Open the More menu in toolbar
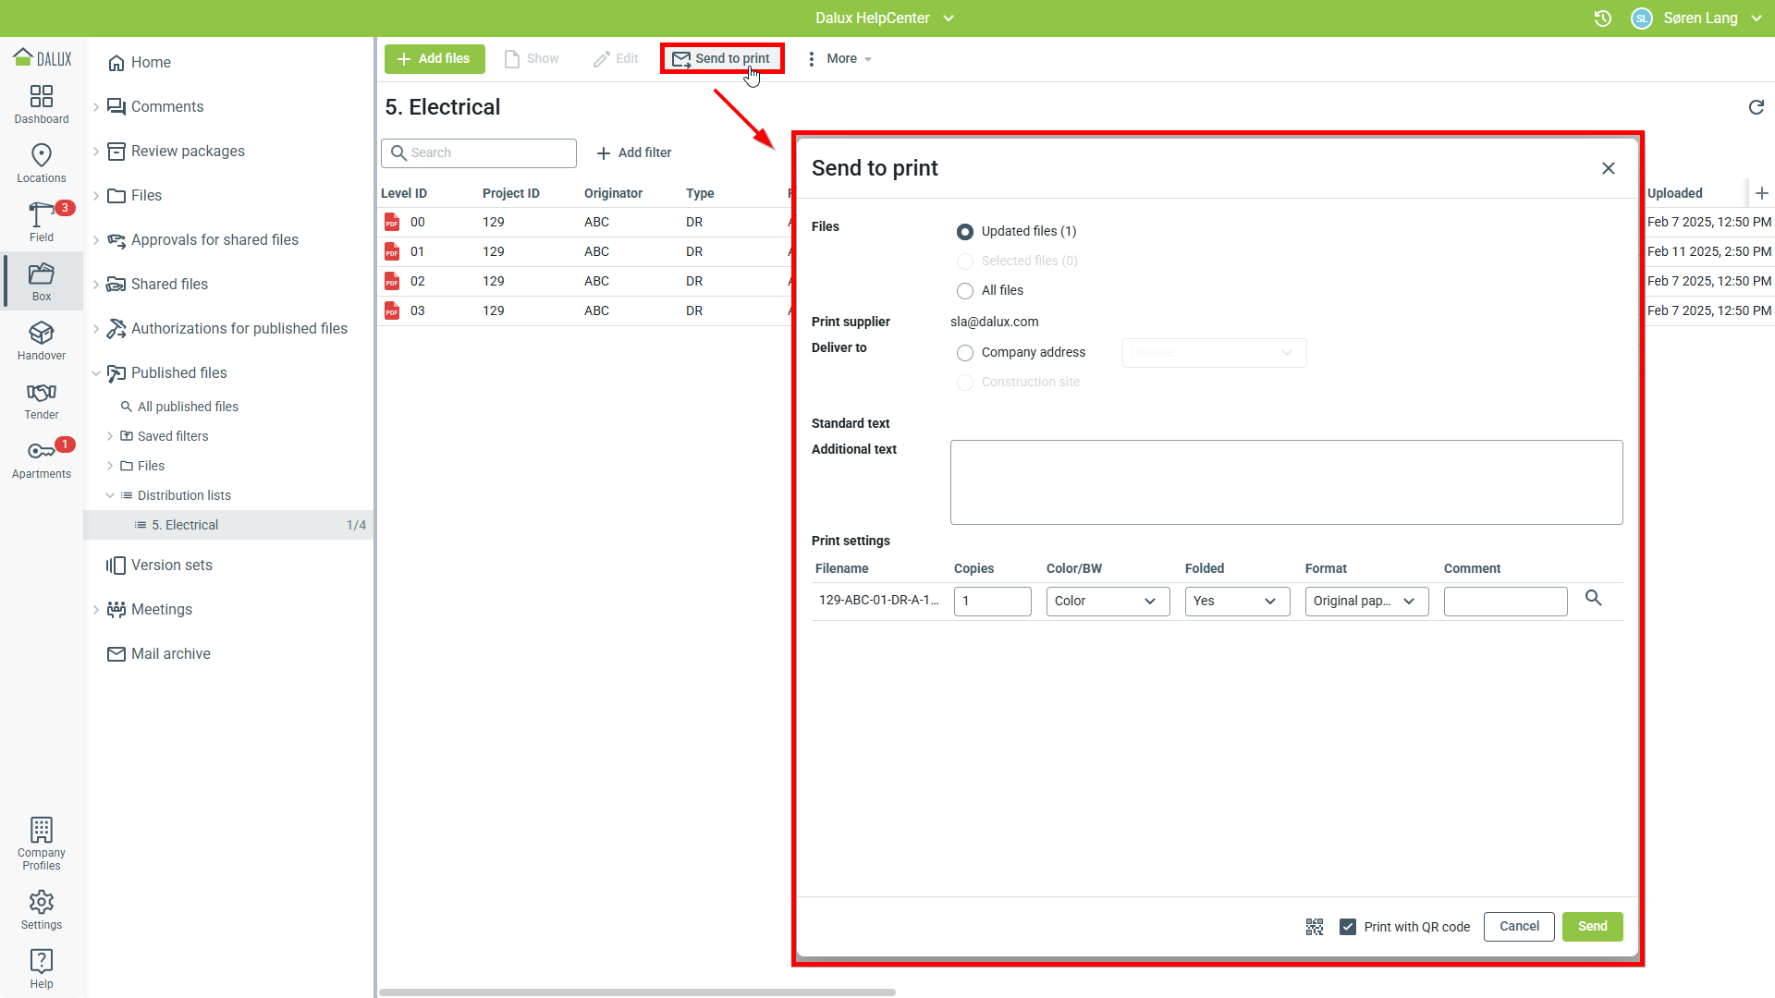Viewport: 1775px width, 998px height. (839, 59)
